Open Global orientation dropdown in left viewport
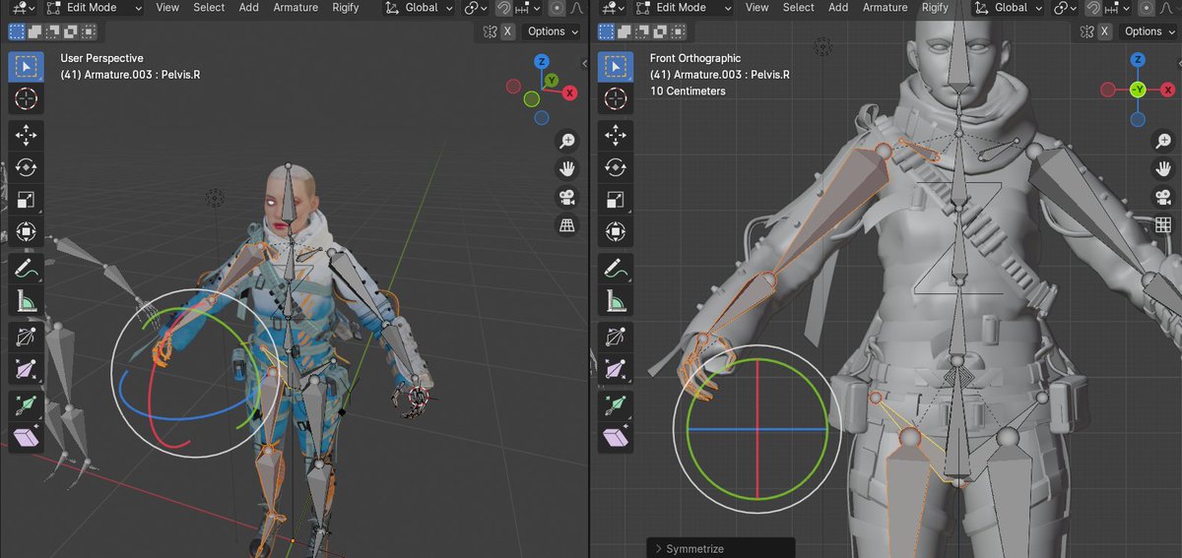This screenshot has height=558, width=1182. click(420, 8)
